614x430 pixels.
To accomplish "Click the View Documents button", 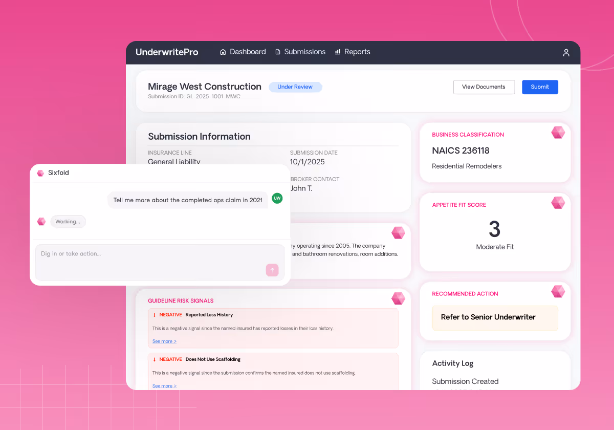I will 484,87.
